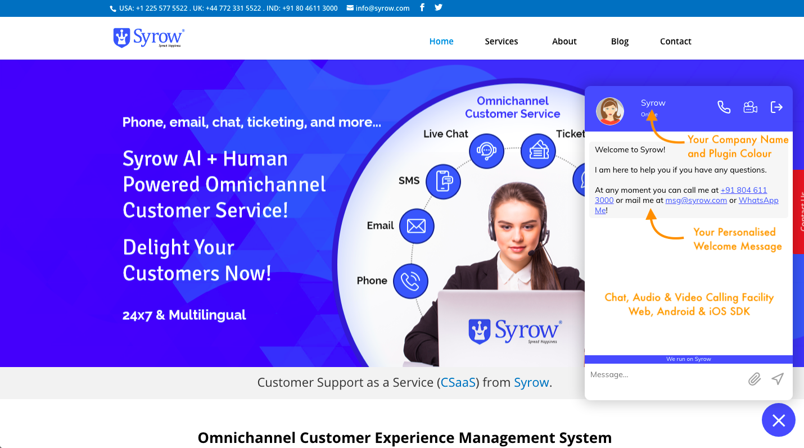The width and height of the screenshot is (804, 448).
Task: Click the Phone call icon in hero
Action: [410, 281]
